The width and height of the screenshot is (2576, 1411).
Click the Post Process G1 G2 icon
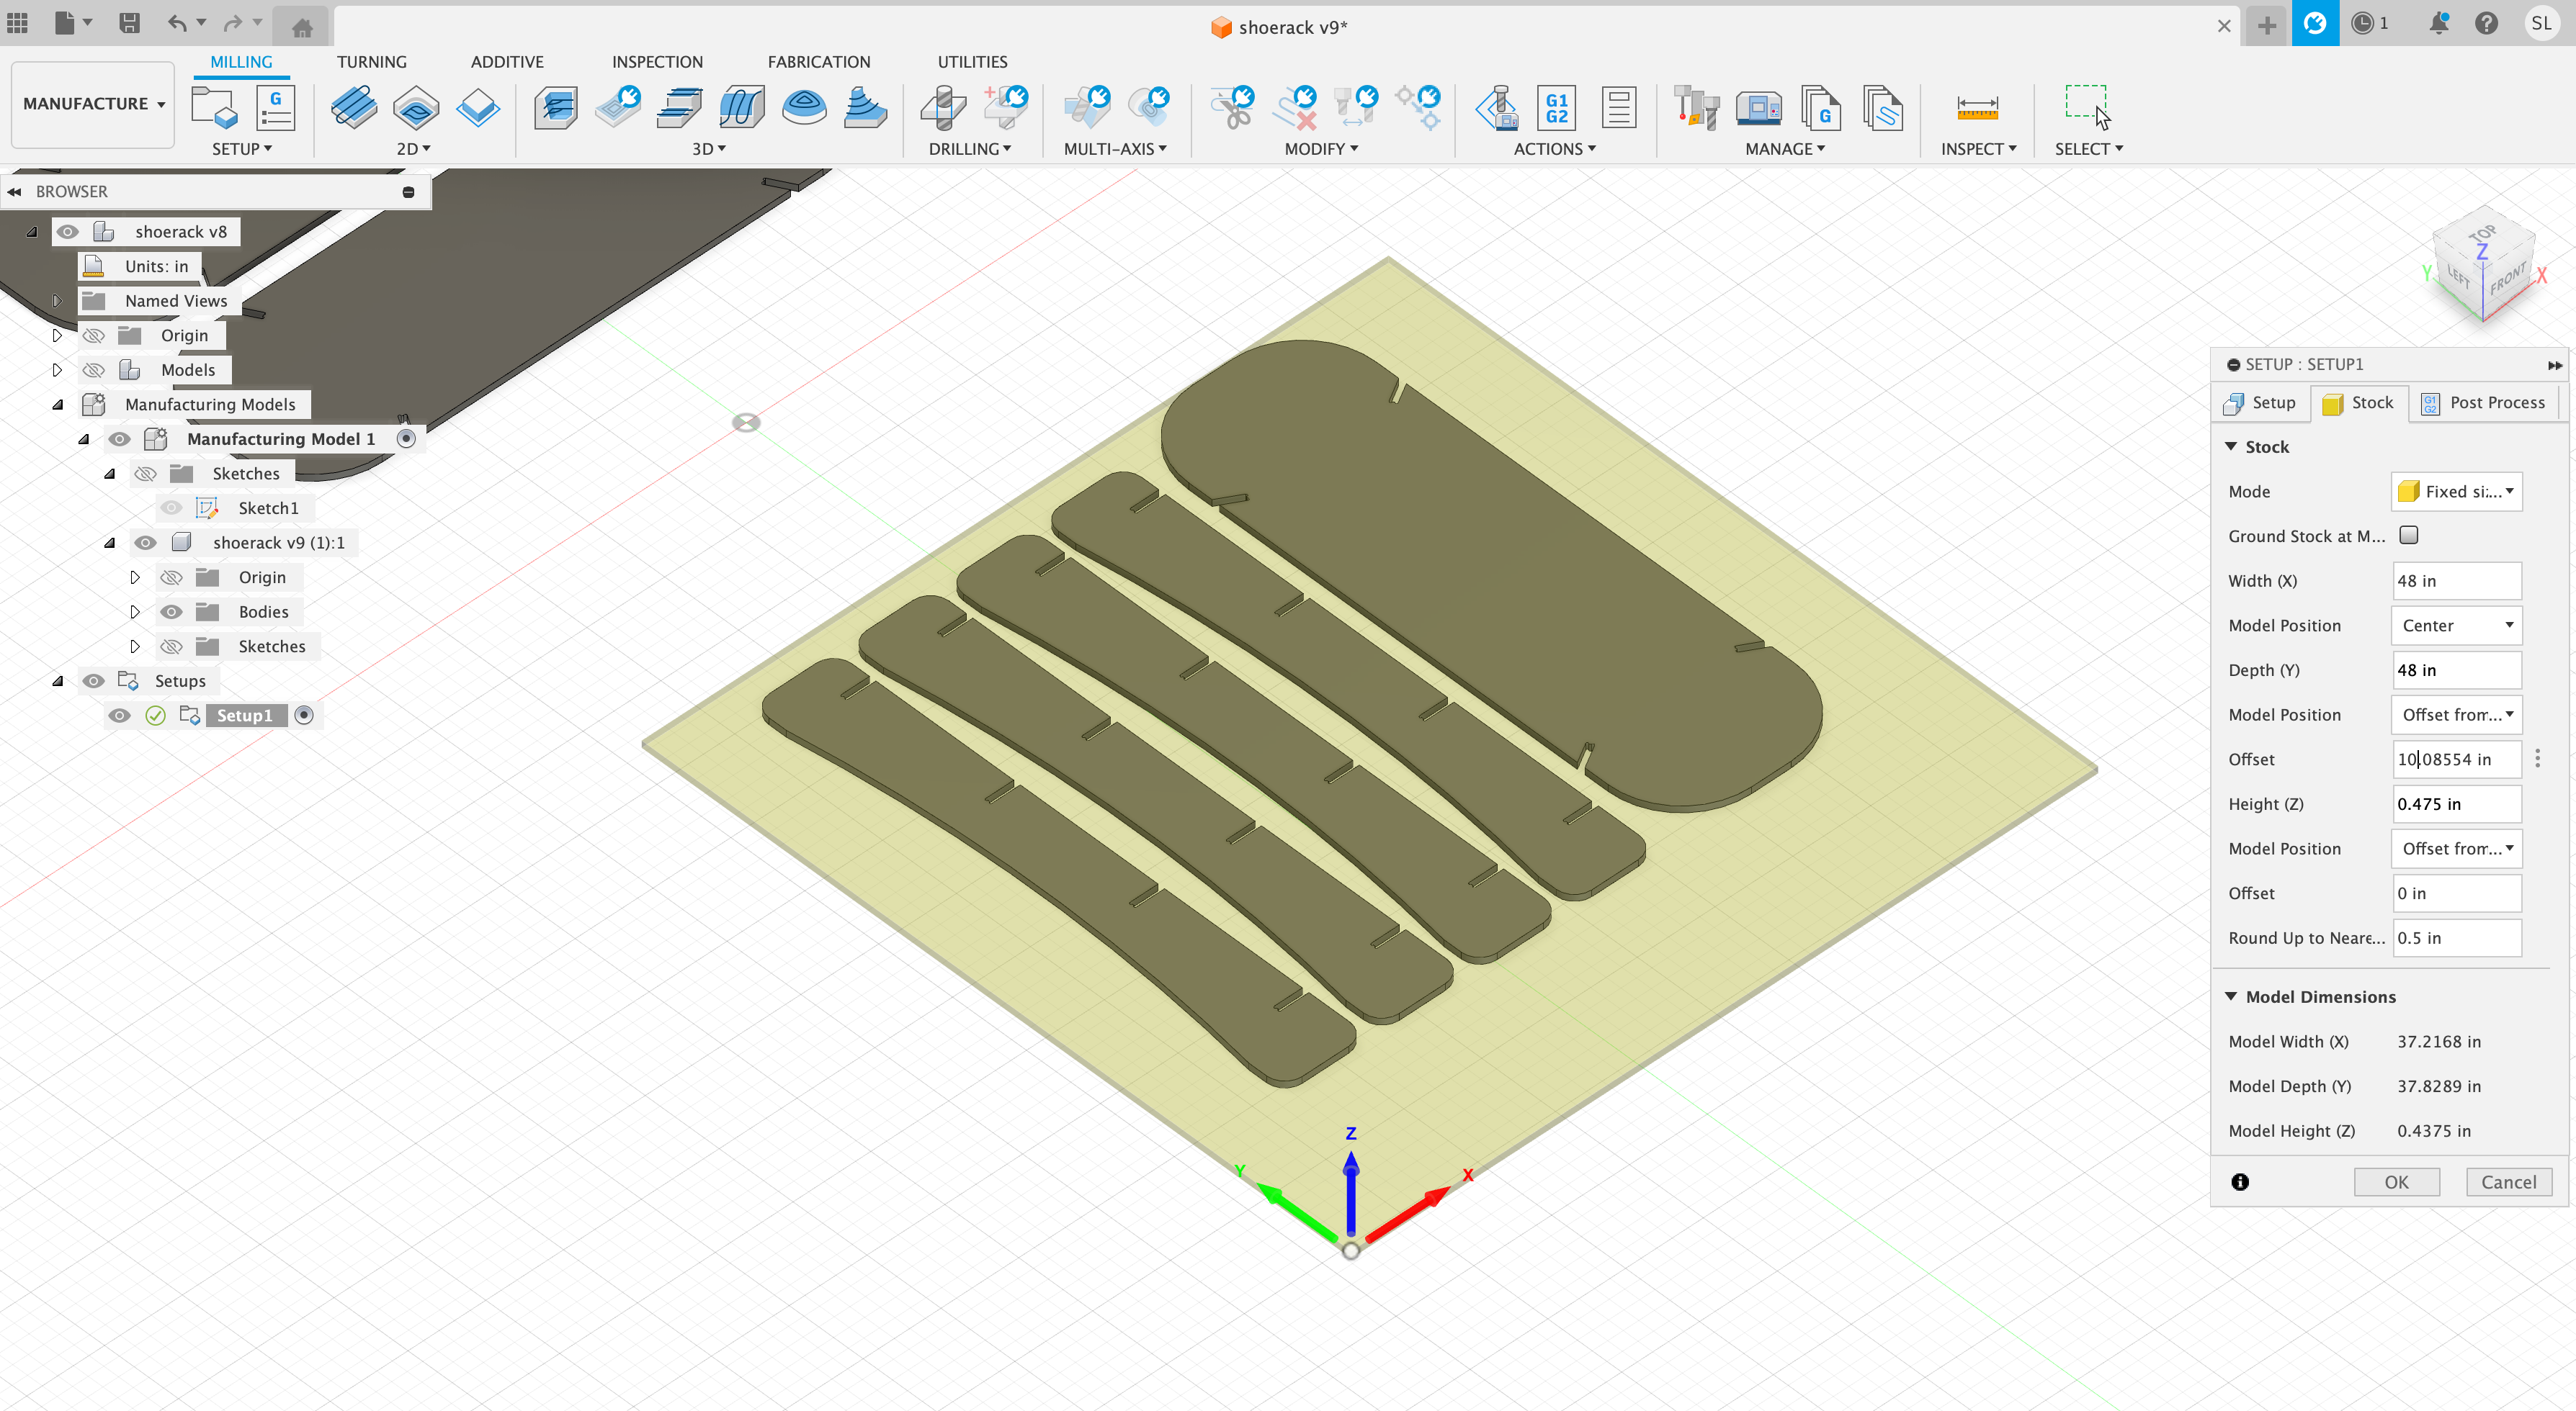tap(1557, 107)
